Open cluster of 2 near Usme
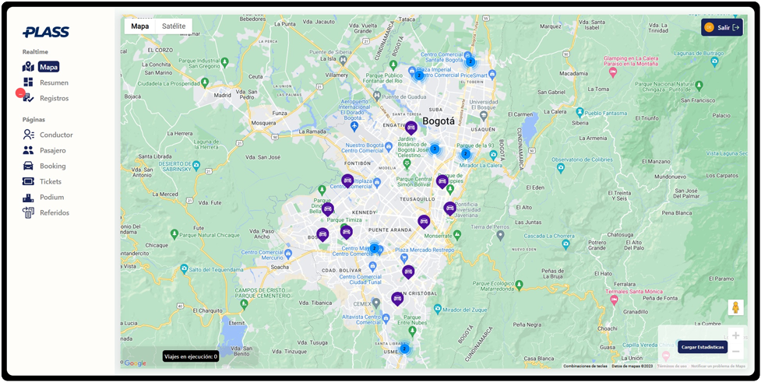Image resolution: width=761 pixels, height=382 pixels. click(404, 349)
